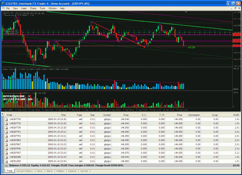This screenshot has height=175, width=242.
Task: Switch to the Journal tab
Action: click(x=84, y=171)
